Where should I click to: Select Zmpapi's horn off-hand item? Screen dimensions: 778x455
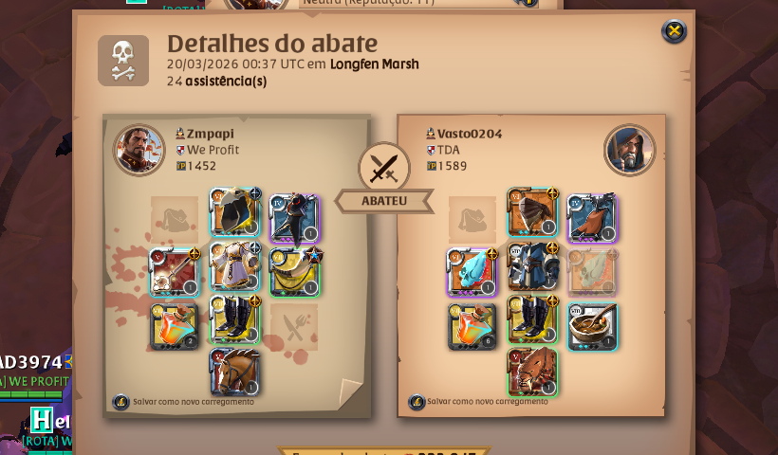tap(295, 272)
